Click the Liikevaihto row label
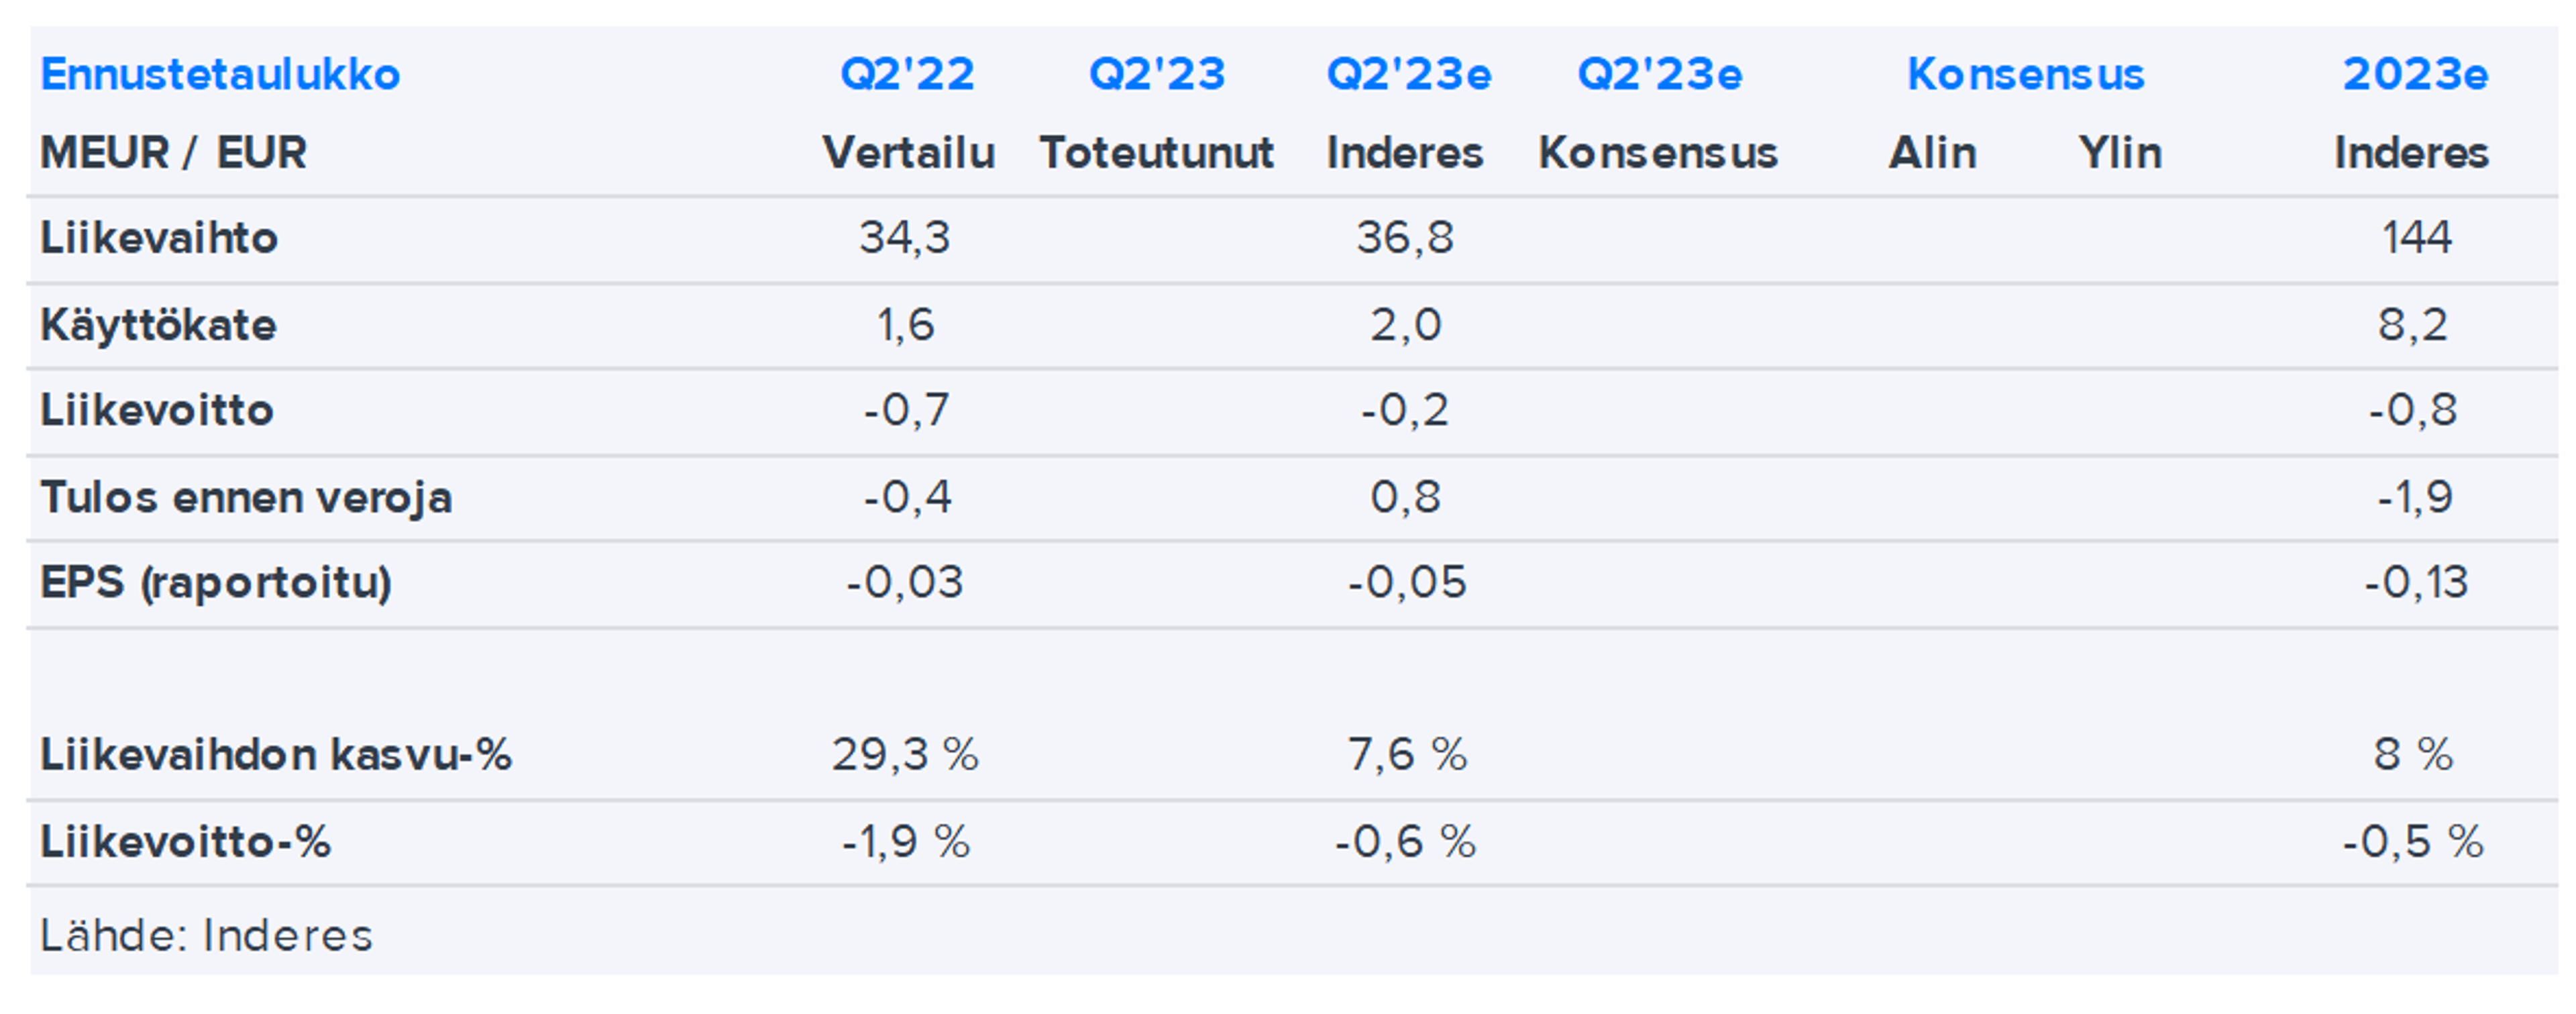 pyautogui.click(x=159, y=238)
